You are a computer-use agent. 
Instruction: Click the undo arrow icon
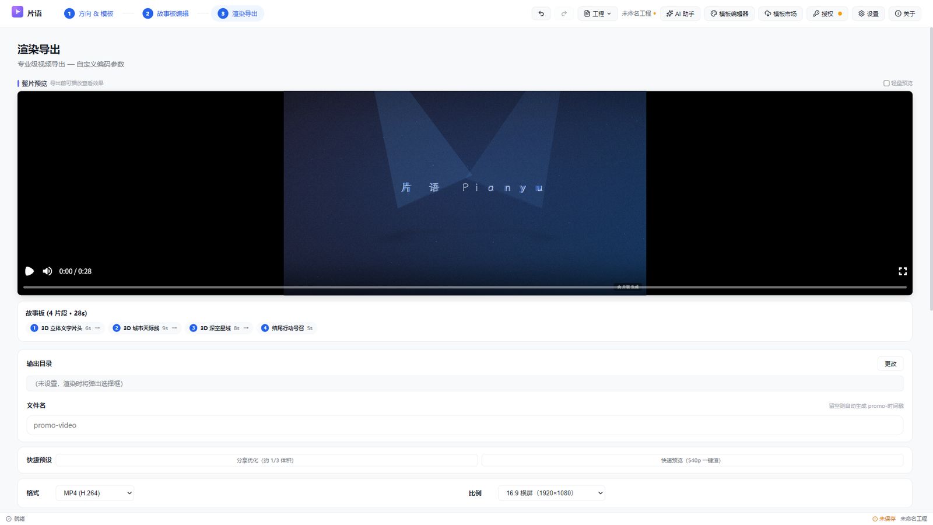(541, 13)
